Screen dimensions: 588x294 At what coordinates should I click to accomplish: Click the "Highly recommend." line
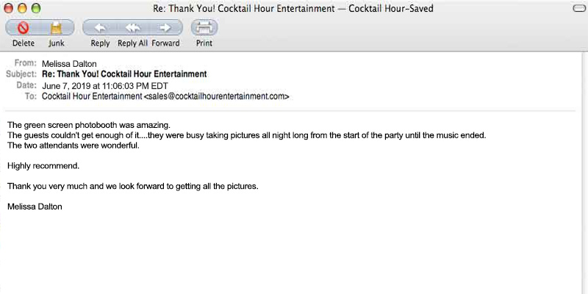point(43,165)
